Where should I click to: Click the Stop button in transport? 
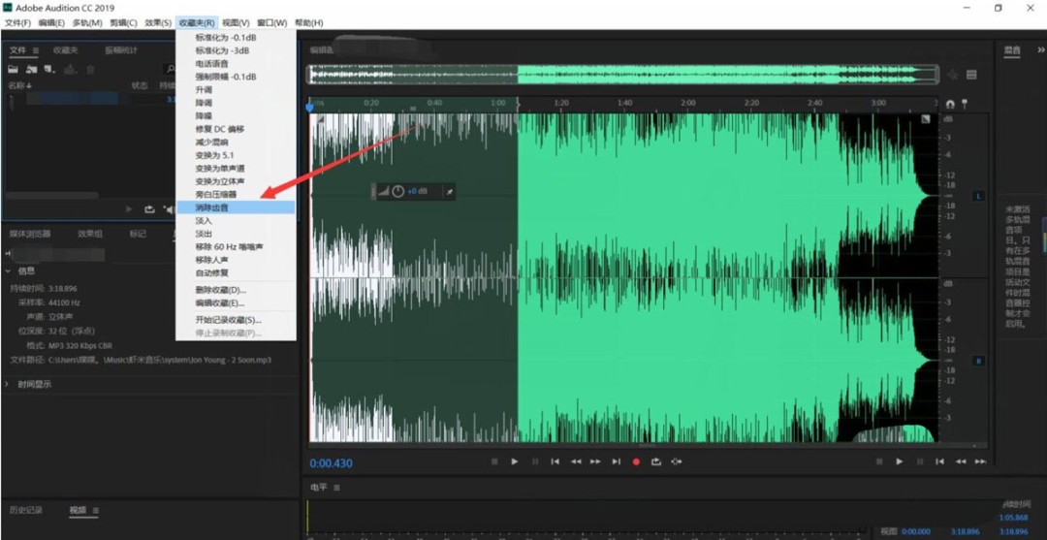(x=494, y=462)
